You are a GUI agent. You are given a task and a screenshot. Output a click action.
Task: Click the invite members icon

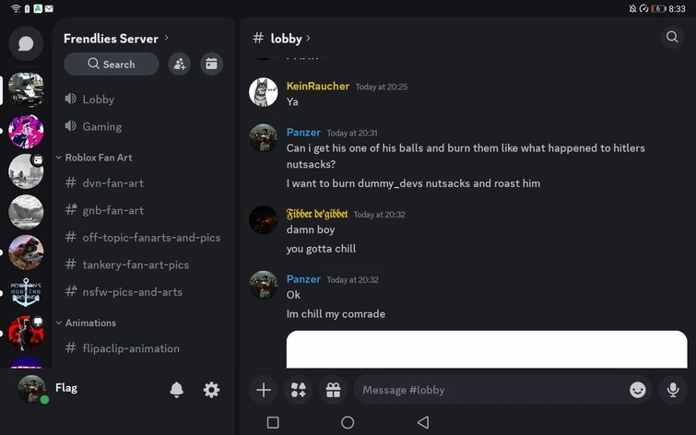180,64
